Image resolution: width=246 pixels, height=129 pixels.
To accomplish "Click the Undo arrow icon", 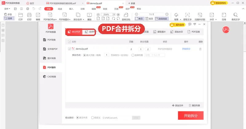I will 34,9.
